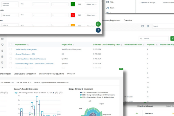Sort by Project Alias column arrows
The width and height of the screenshot is (174, 116).
coord(73,45)
